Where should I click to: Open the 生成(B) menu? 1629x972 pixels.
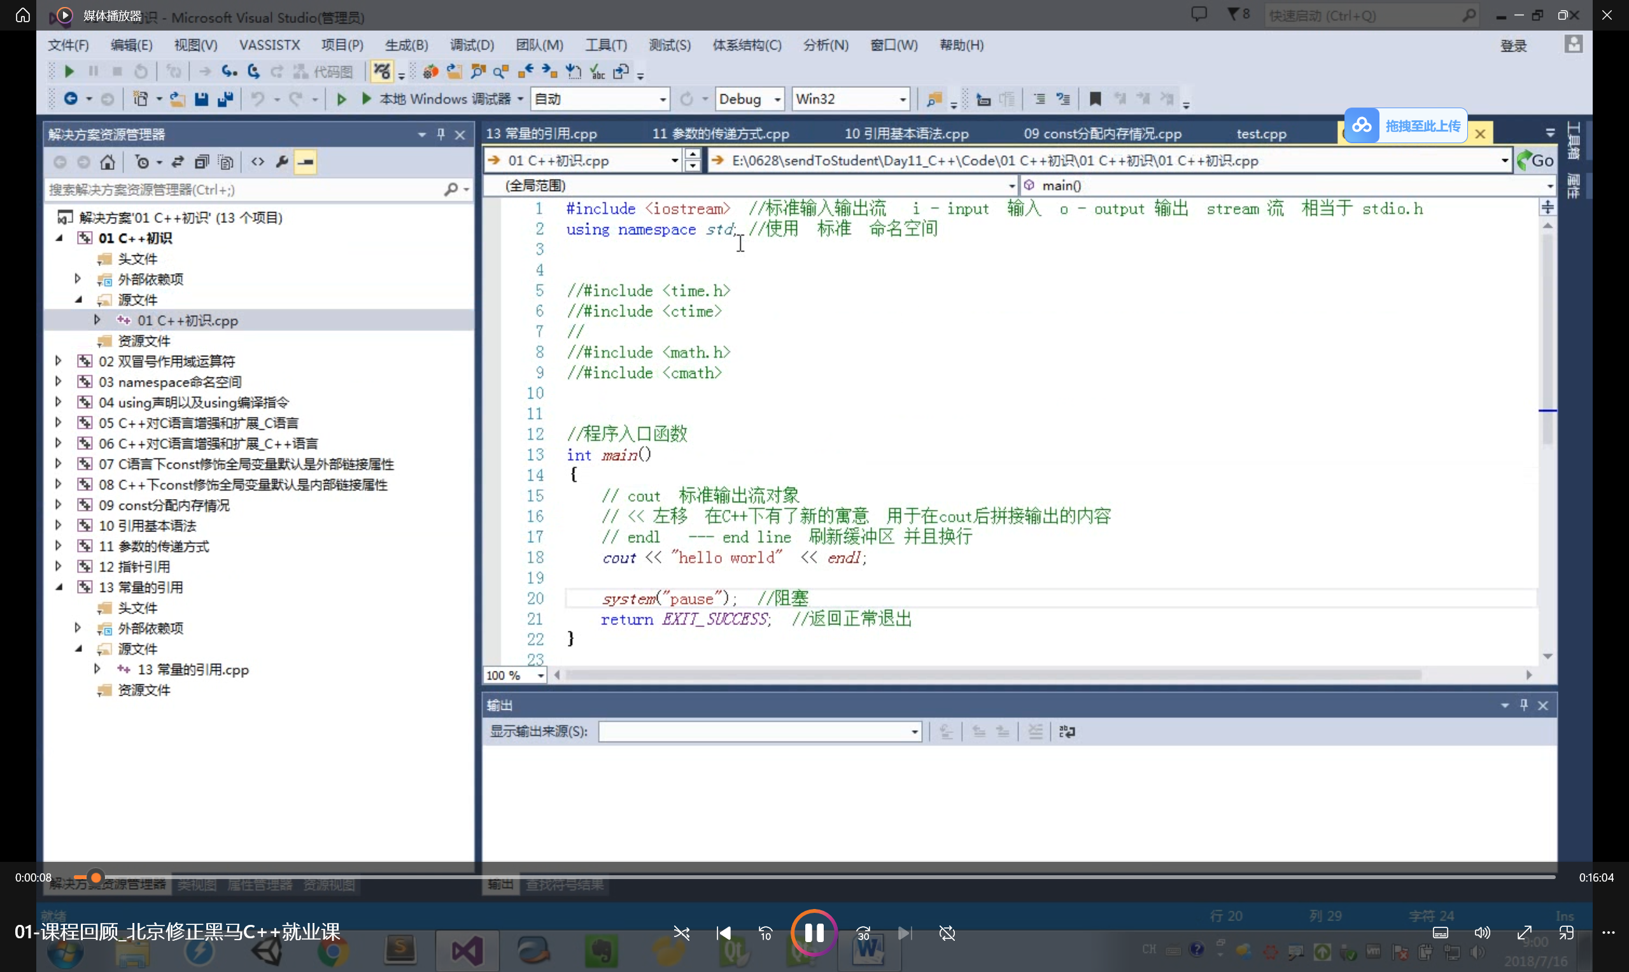pyautogui.click(x=407, y=45)
